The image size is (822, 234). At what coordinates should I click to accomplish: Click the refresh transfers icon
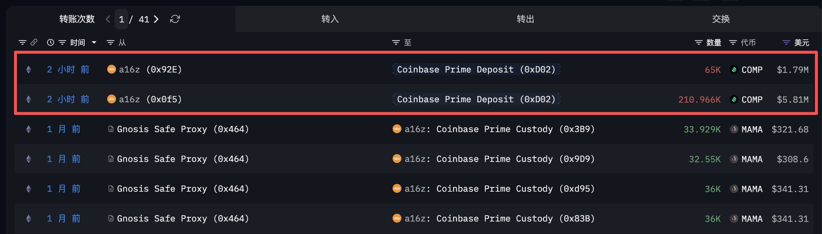coord(175,19)
